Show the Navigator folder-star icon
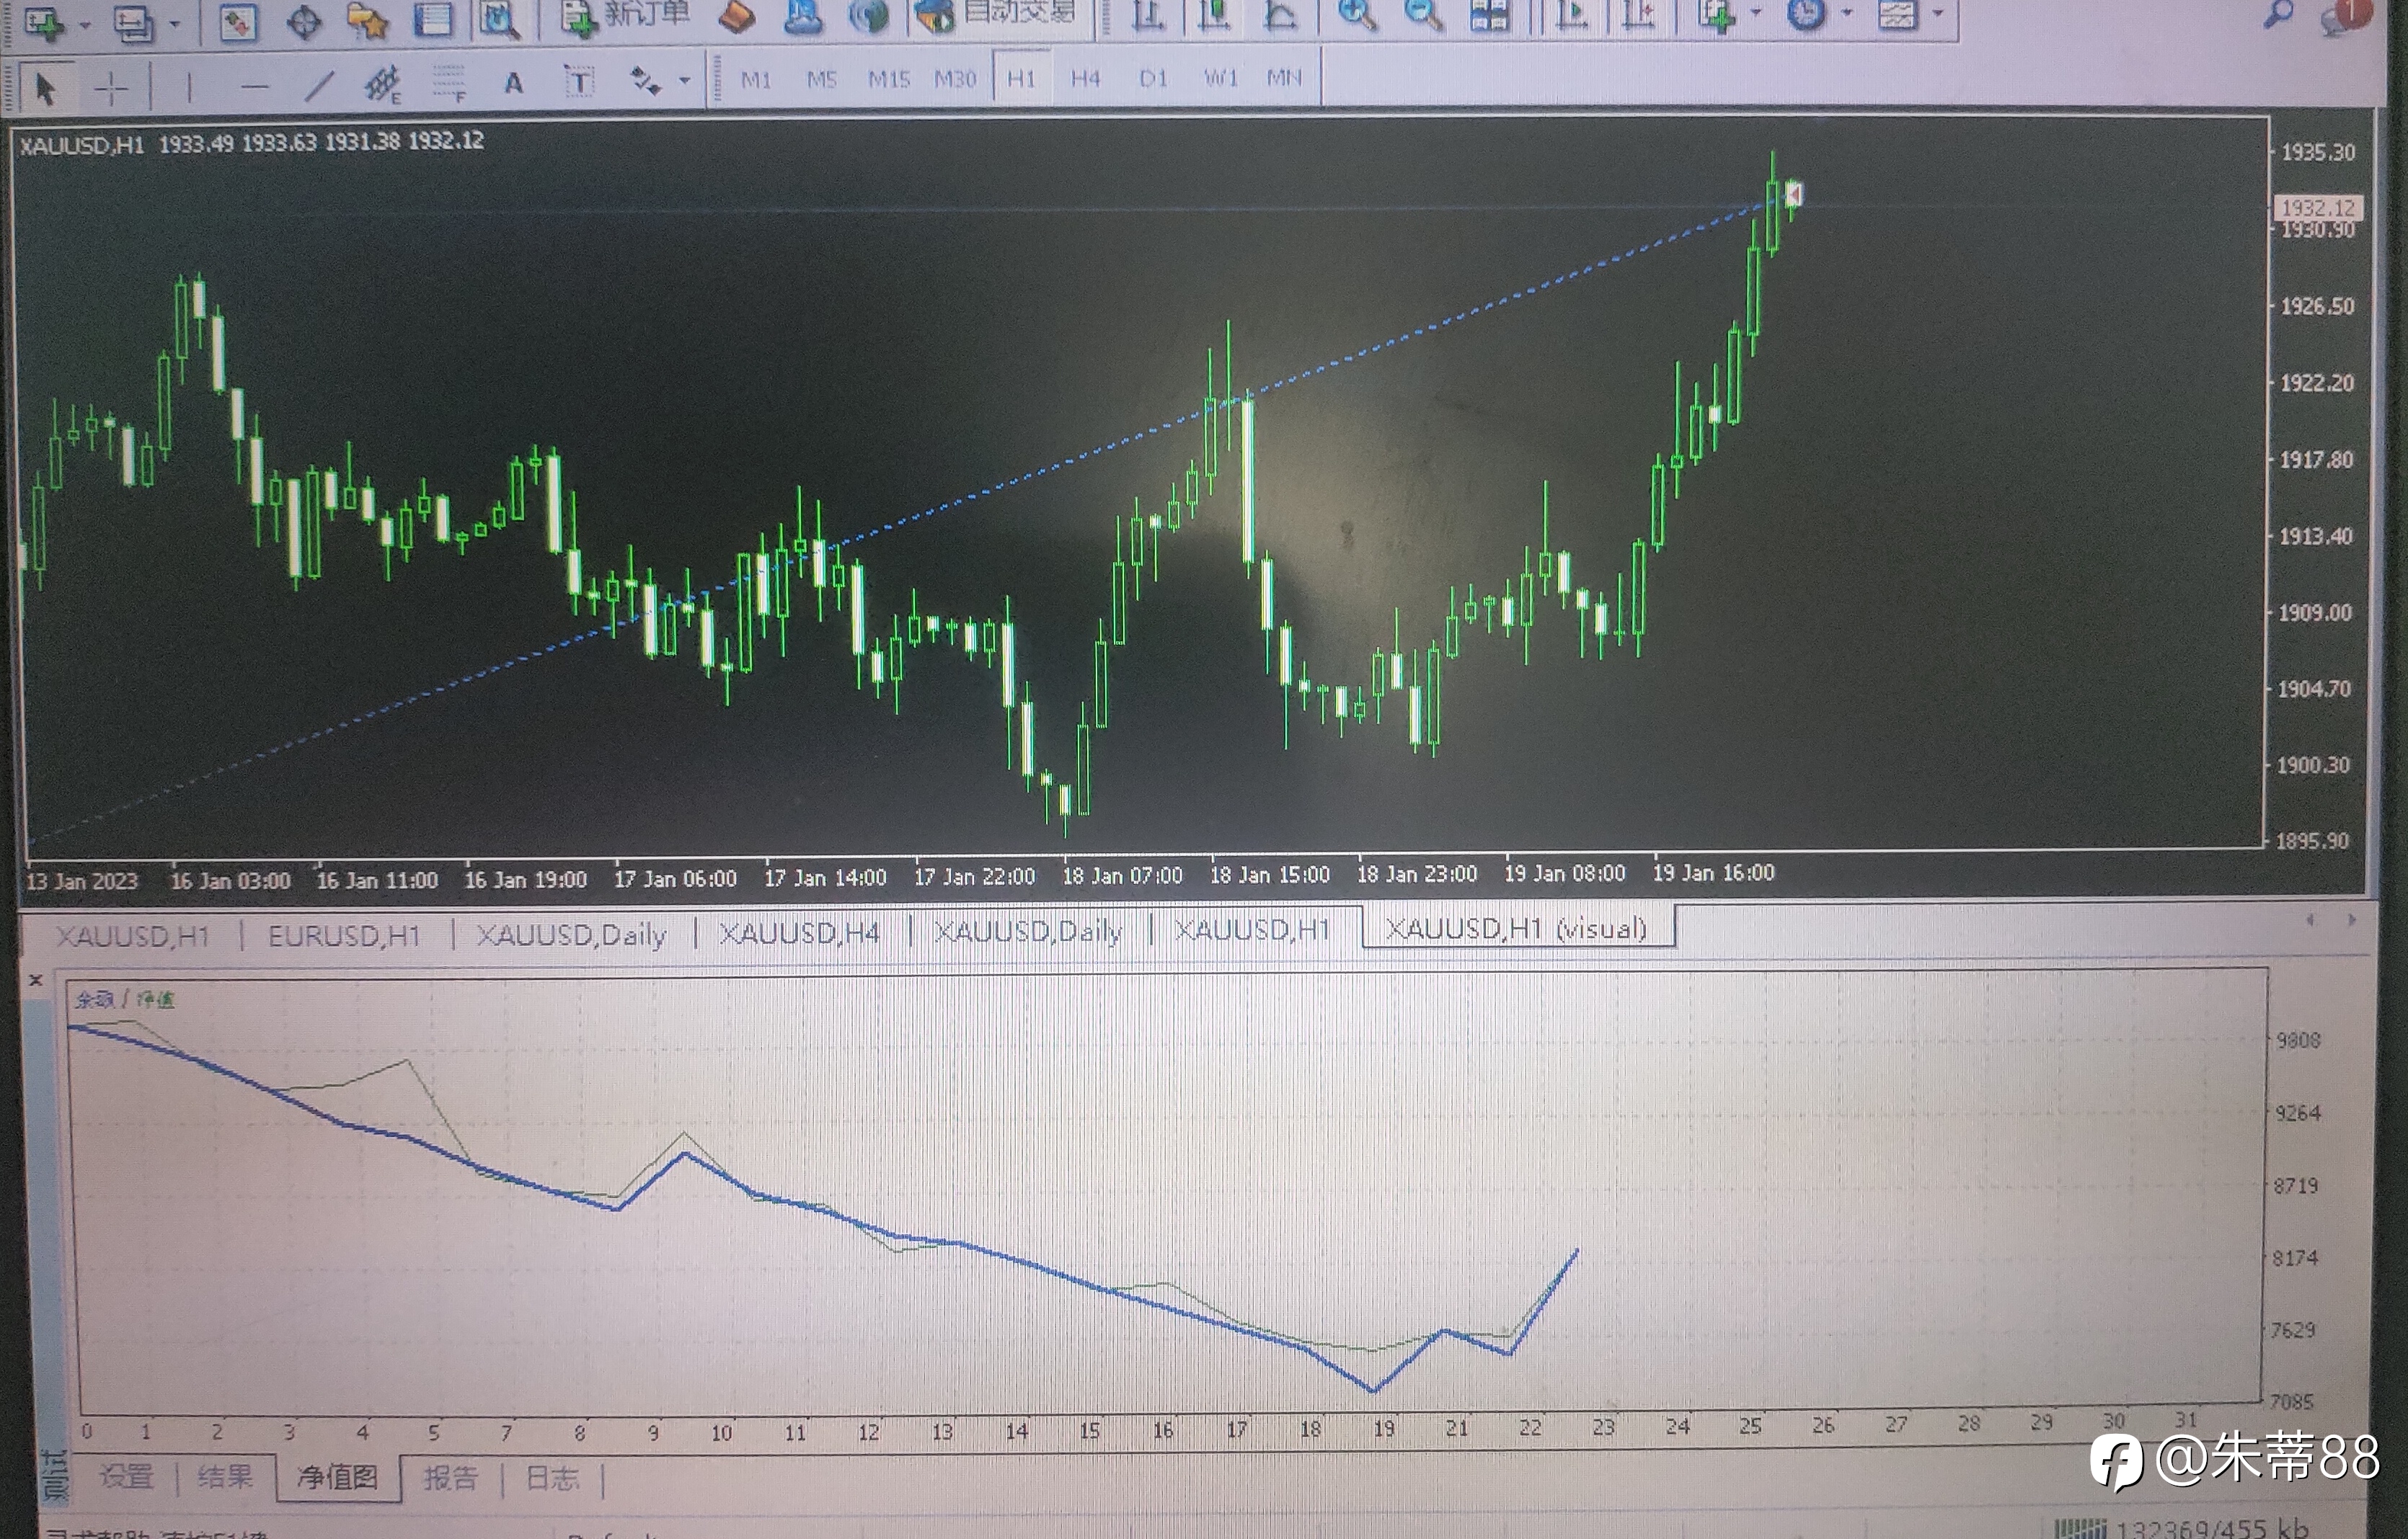This screenshot has height=1539, width=2408. tap(368, 20)
